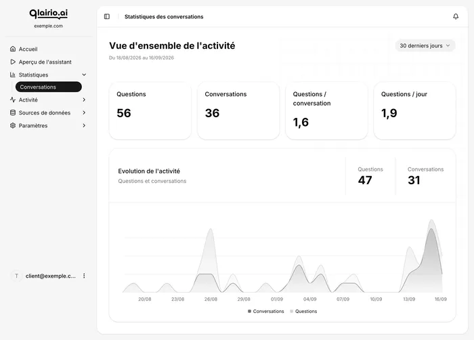Click the exemple.com domain text
Image resolution: width=474 pixels, height=340 pixels.
(x=48, y=26)
